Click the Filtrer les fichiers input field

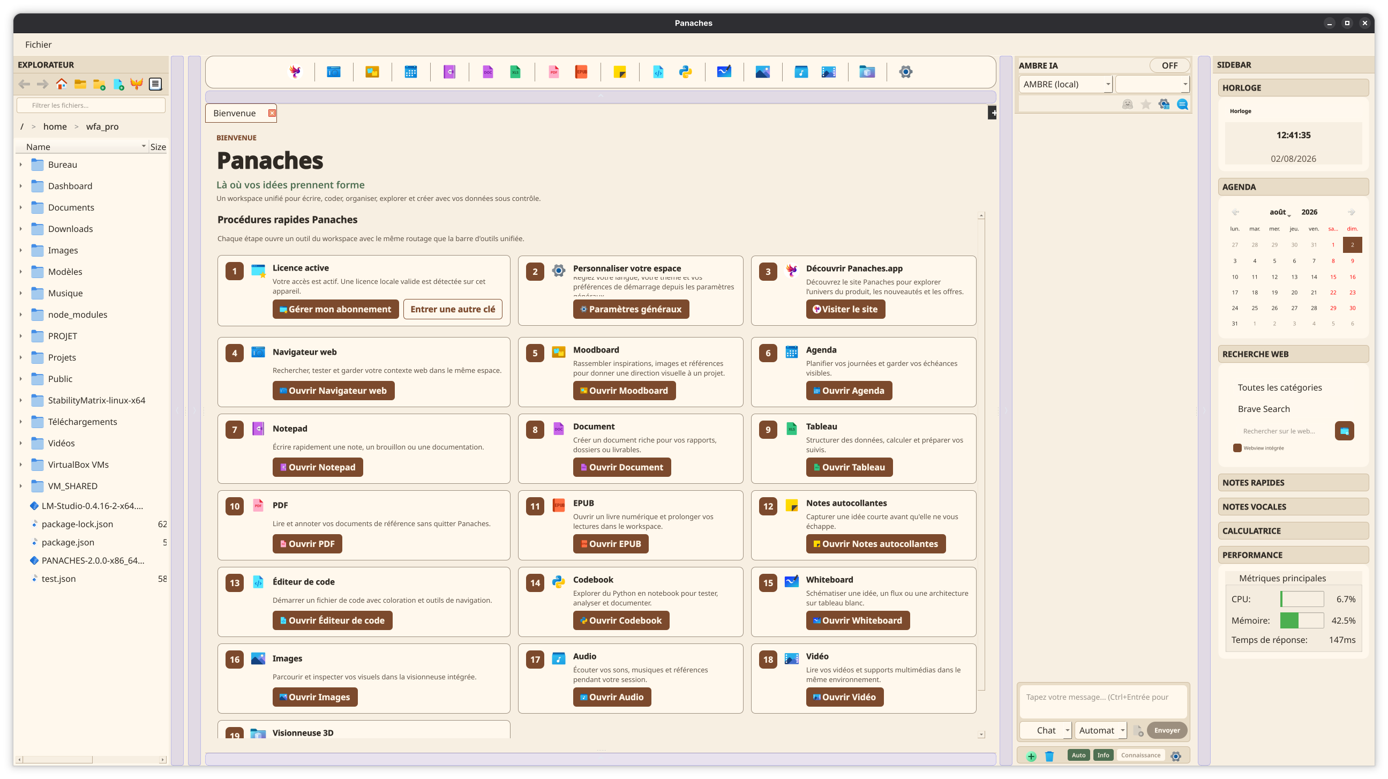91,105
